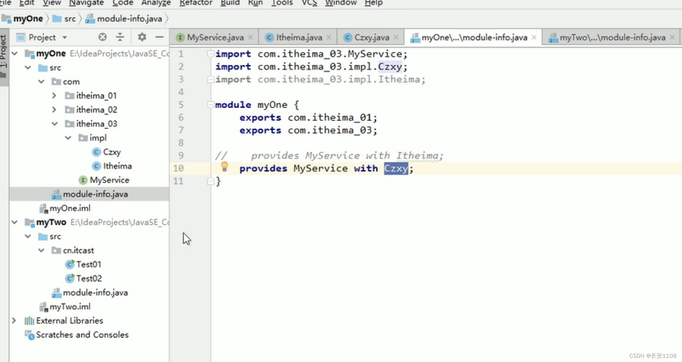Open the VCS menu
Viewport: 682px width, 362px height.
[309, 3]
